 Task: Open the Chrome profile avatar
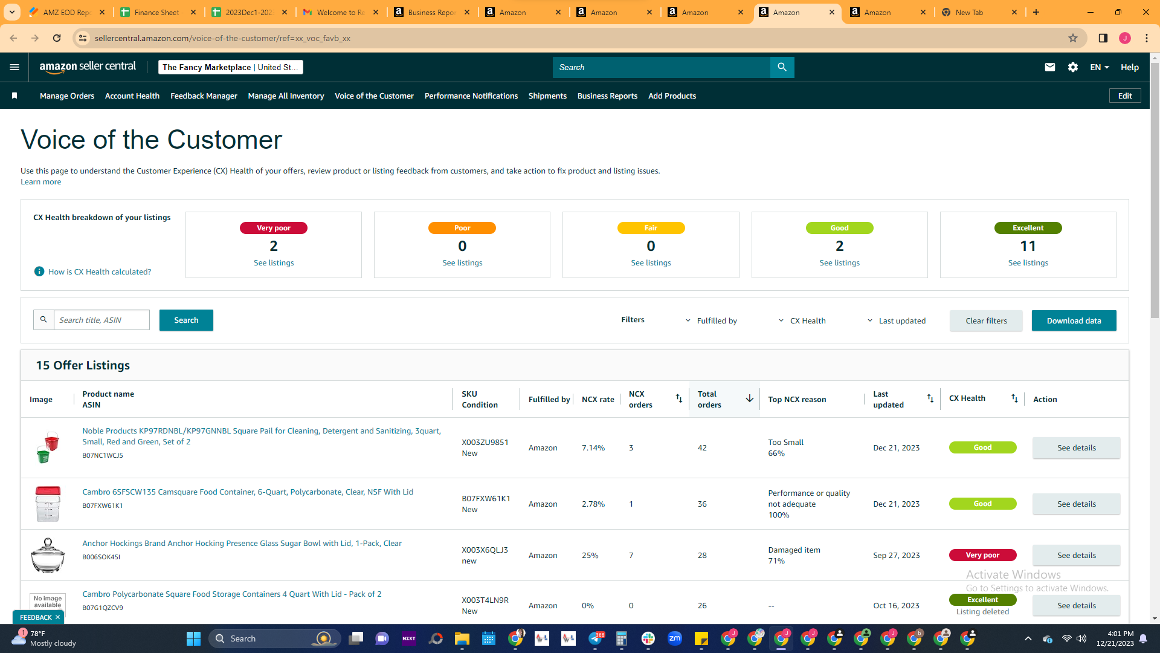tap(1125, 38)
